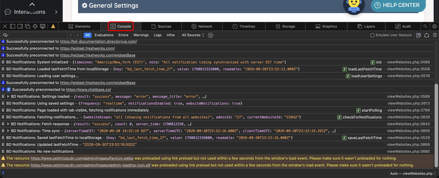
Task: Click the console vertical scrollbar
Action: pyautogui.click(x=436, y=125)
